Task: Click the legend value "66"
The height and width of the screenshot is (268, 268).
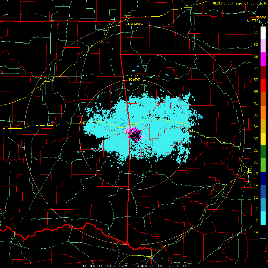Action: tap(256, 33)
